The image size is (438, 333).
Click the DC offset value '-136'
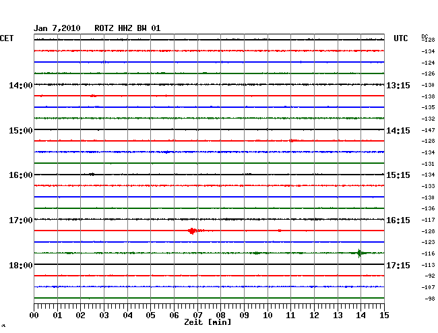tap(428, 208)
